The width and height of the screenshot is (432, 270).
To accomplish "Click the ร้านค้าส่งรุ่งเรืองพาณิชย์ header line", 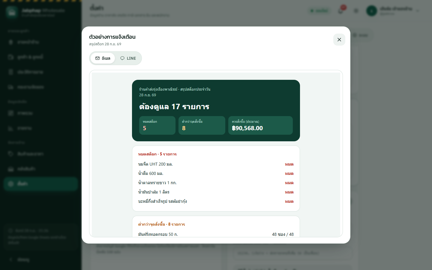I will click(x=175, y=89).
